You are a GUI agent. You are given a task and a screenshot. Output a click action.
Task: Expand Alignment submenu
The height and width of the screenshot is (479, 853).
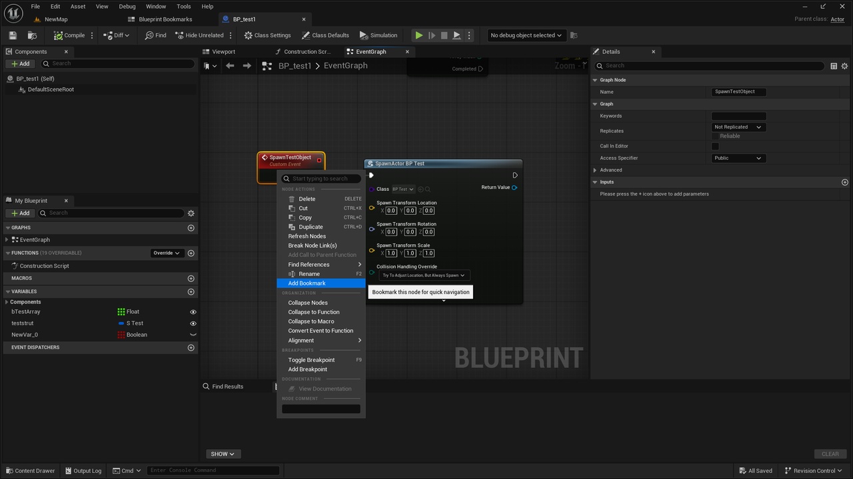[x=321, y=341]
